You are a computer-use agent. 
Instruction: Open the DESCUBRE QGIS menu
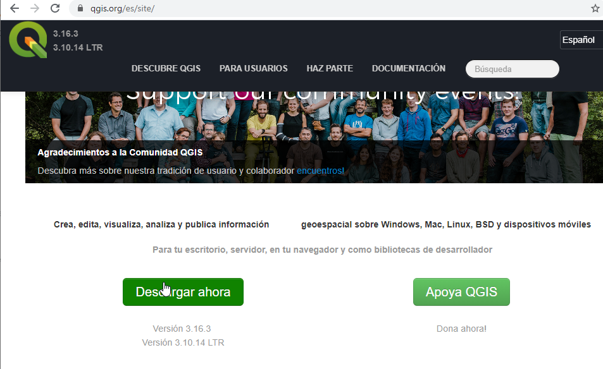[x=166, y=68]
